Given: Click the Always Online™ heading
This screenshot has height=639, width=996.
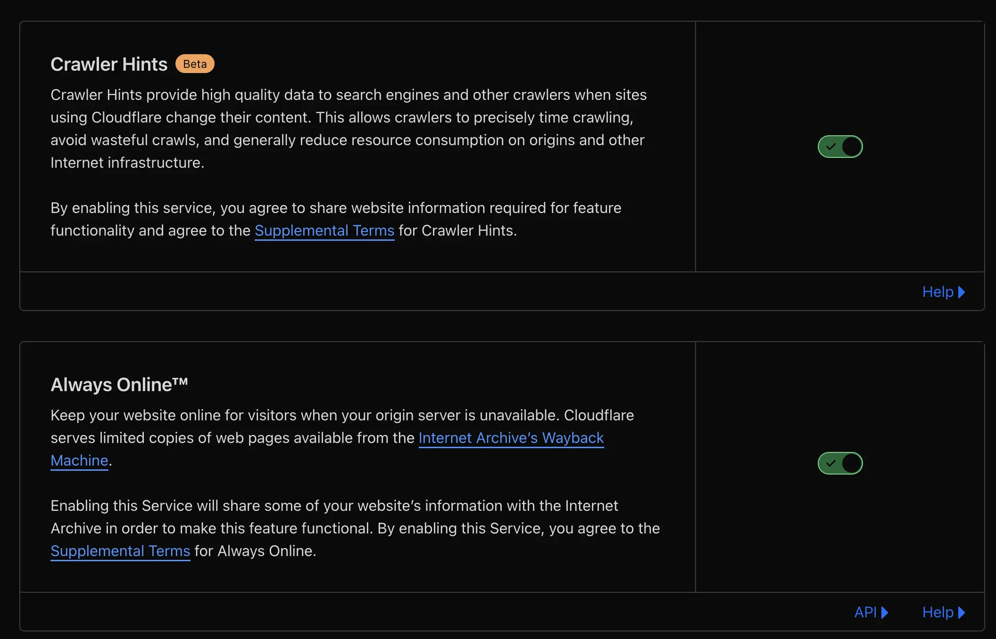Looking at the screenshot, I should 119,385.
